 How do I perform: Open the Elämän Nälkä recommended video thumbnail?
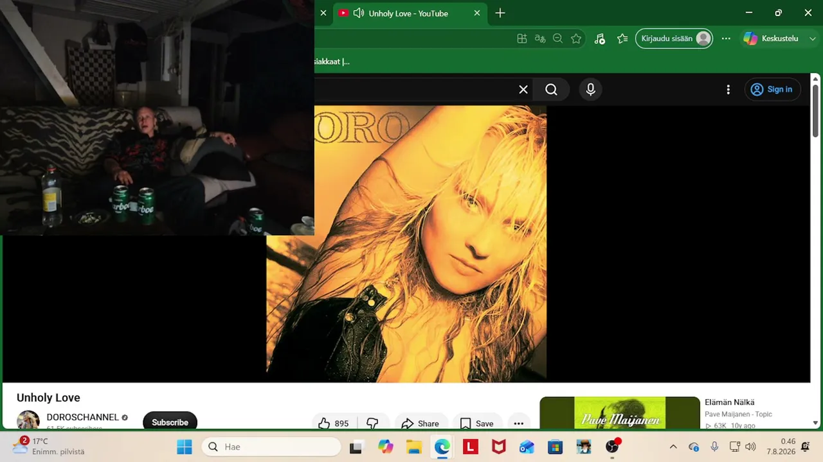(620, 413)
